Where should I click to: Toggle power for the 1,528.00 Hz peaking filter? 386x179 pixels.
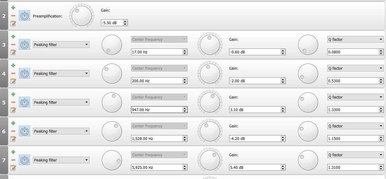(25, 131)
